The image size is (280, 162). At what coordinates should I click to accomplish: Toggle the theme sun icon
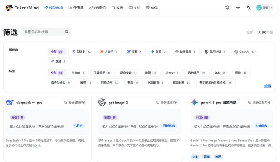pyautogui.click(x=238, y=8)
